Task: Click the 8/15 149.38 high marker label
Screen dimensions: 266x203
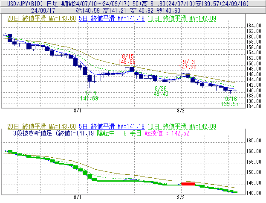Action: (127, 59)
